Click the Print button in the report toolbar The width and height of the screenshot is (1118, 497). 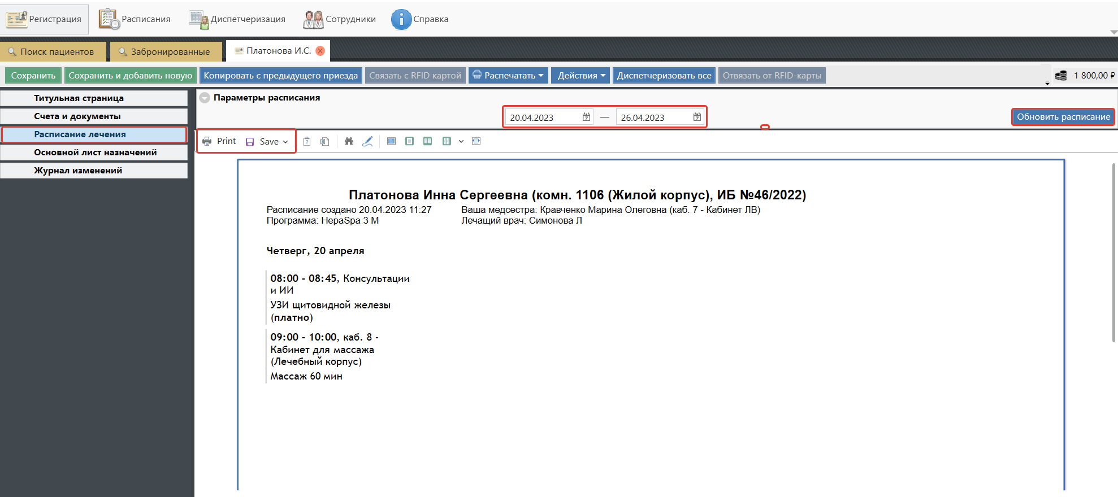click(219, 141)
